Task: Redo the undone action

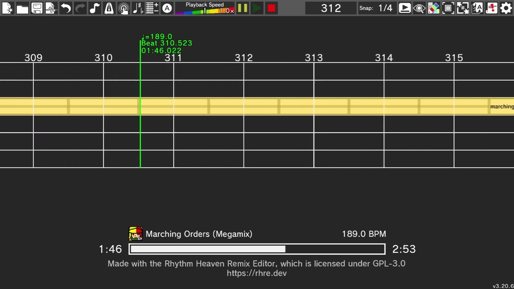Action: [80, 8]
